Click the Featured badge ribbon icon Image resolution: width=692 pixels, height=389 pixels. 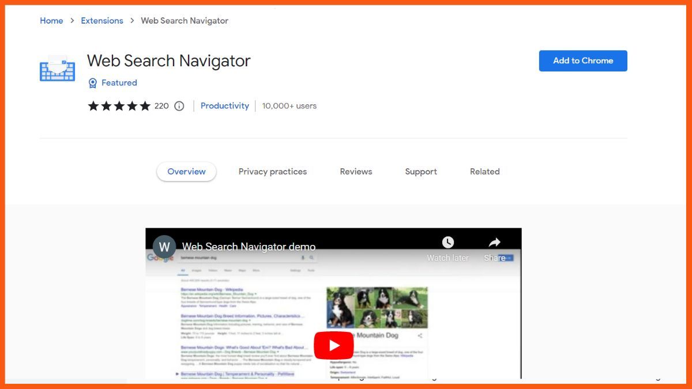tap(92, 83)
